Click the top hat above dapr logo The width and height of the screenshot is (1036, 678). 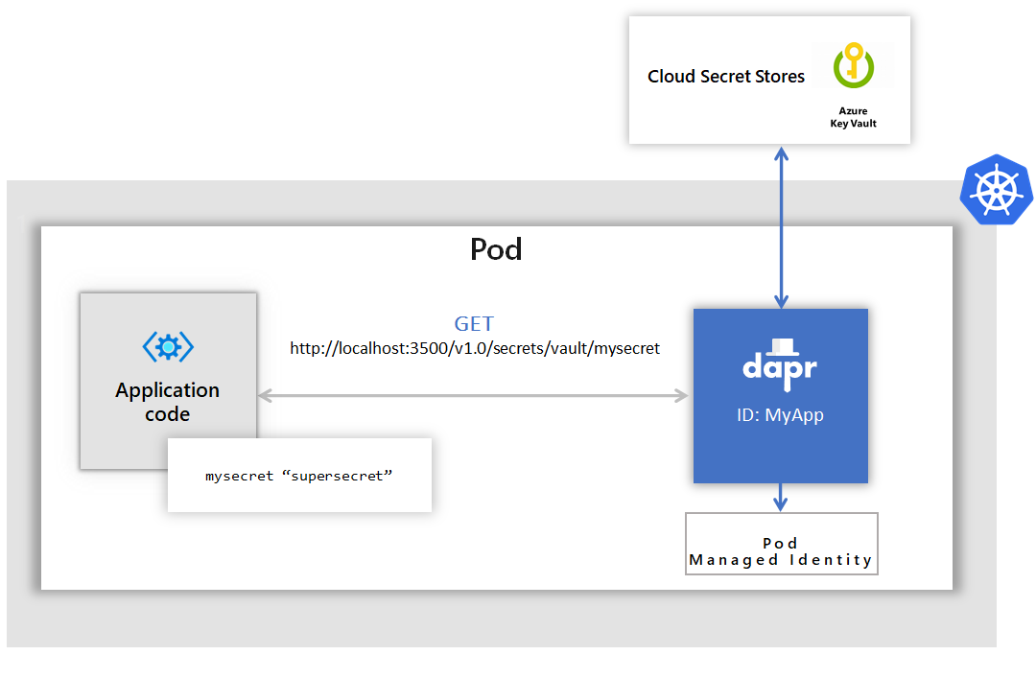pos(781,344)
